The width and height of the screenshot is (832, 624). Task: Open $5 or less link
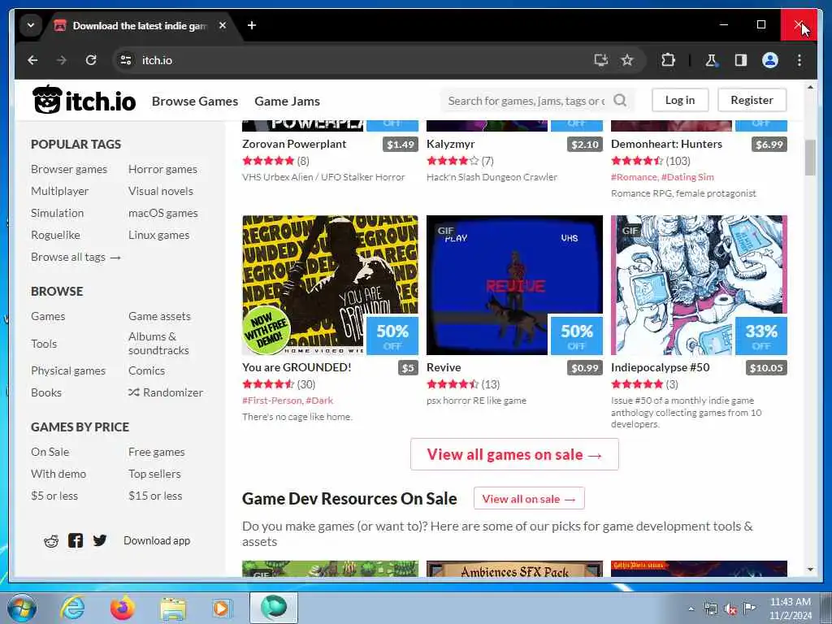coord(54,496)
